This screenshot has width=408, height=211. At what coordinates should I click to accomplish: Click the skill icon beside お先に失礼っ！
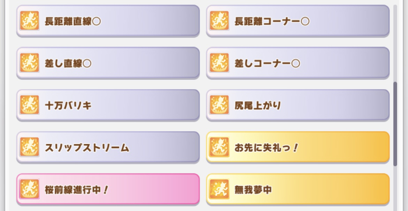point(219,147)
